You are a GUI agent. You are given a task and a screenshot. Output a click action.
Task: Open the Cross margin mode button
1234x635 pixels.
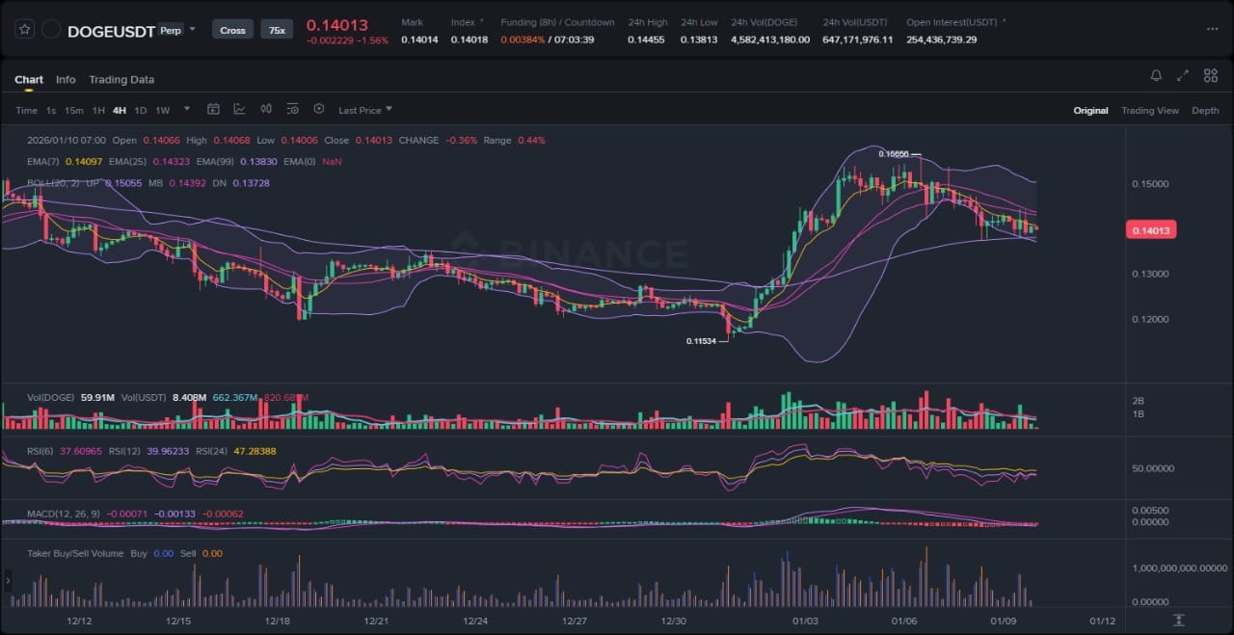tap(232, 30)
